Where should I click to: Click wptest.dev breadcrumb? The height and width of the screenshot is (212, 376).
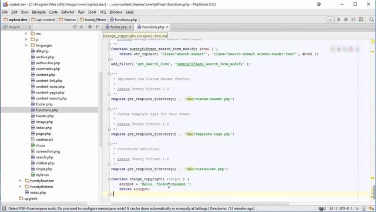[x=16, y=19]
